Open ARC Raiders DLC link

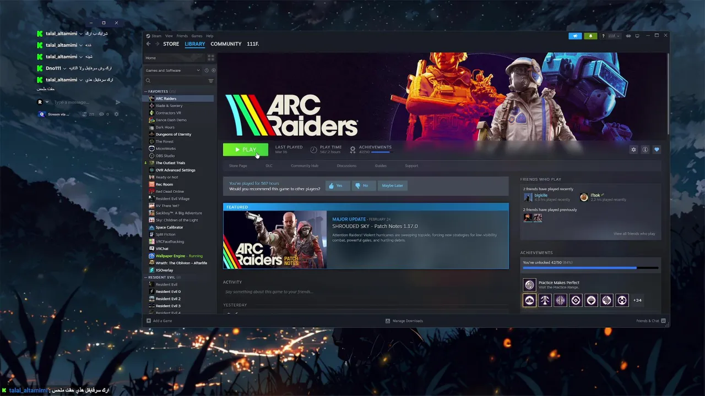click(x=269, y=166)
